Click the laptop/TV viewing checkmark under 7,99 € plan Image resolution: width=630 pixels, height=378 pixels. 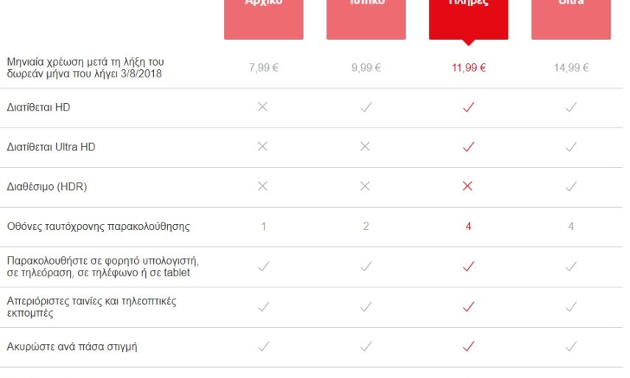263,266
